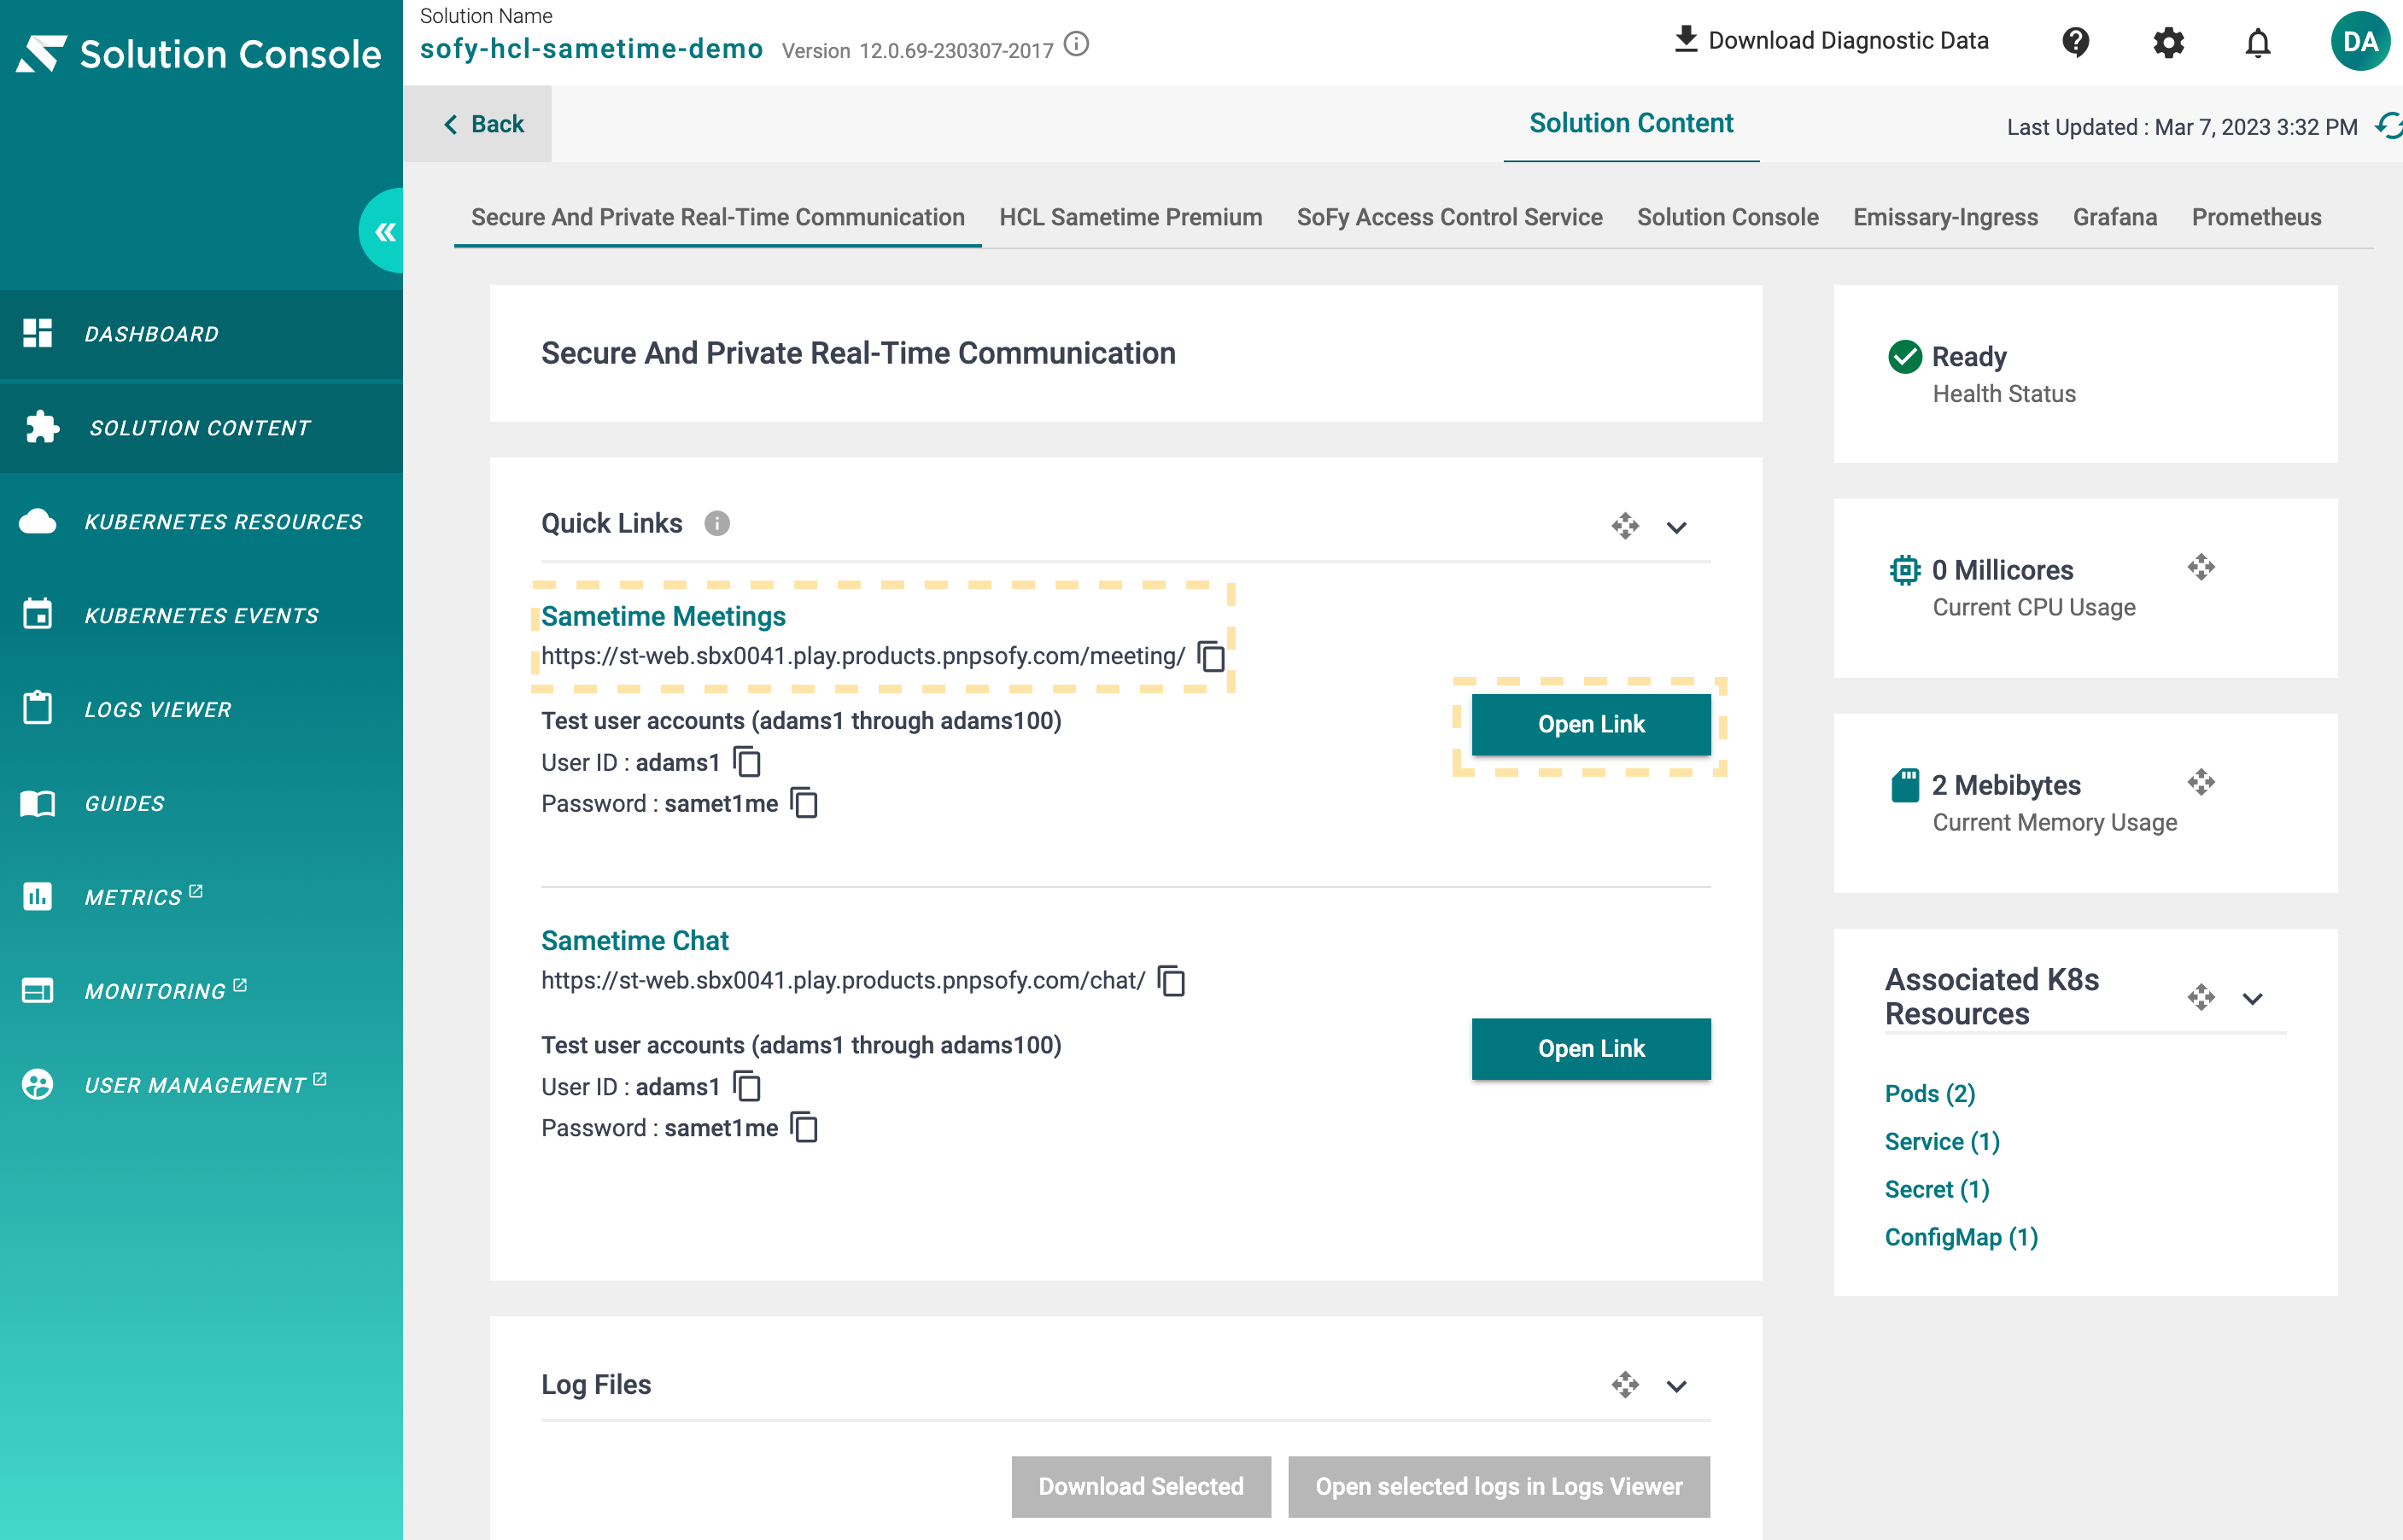The image size is (2403, 1540).
Task: Refresh the last updated data
Action: (2389, 126)
